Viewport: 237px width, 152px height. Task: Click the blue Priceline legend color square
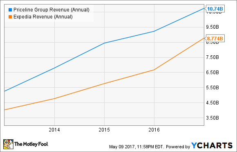click(10, 10)
